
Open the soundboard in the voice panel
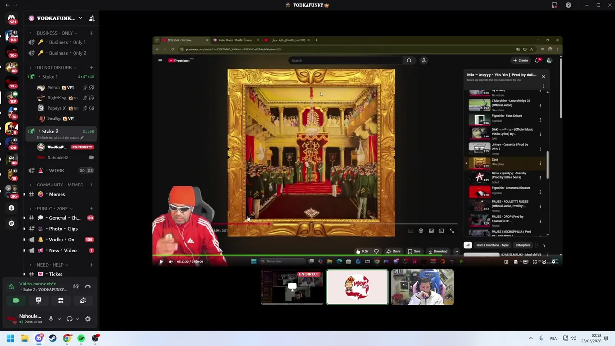(x=83, y=300)
